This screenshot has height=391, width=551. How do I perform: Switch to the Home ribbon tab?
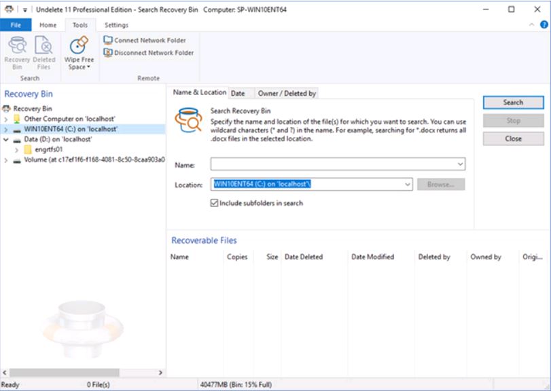point(48,25)
